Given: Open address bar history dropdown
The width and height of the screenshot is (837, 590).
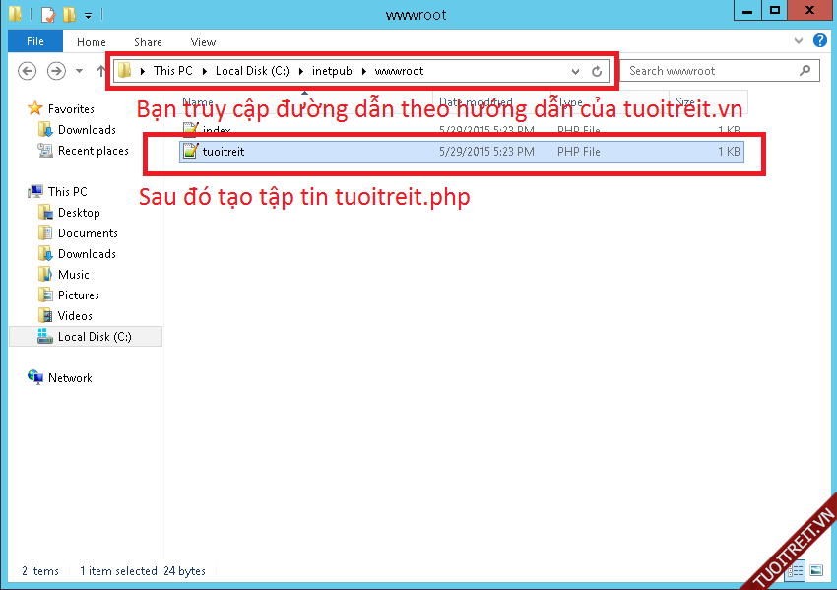Looking at the screenshot, I should point(576,71).
